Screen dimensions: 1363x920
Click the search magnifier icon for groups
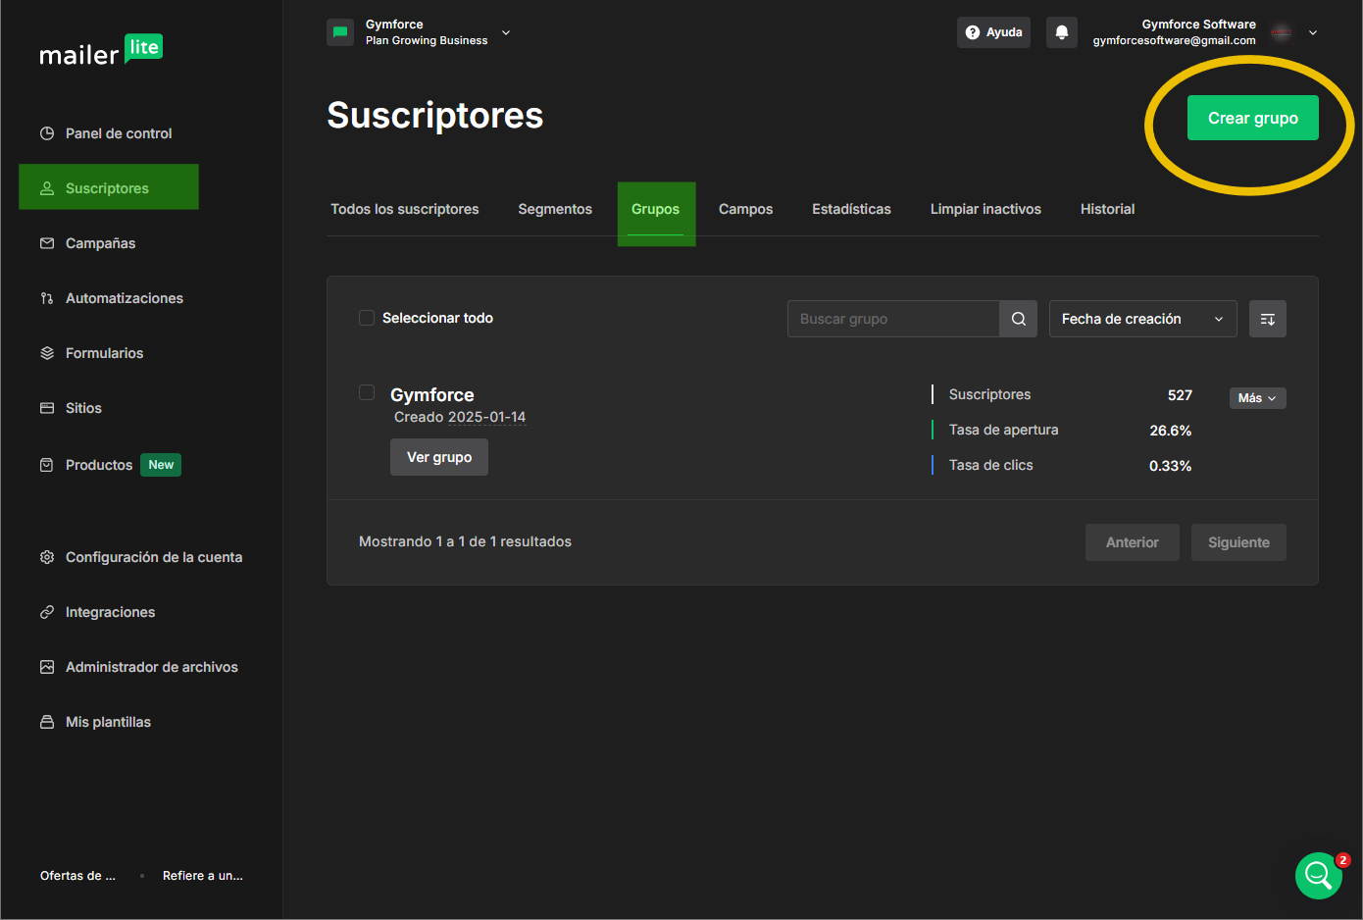(1018, 319)
